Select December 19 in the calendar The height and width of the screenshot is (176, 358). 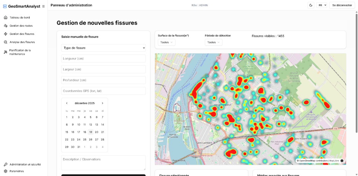coord(91,132)
